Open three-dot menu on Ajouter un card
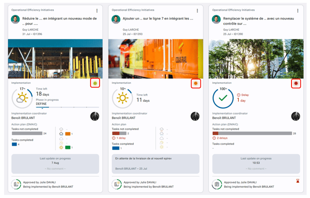 click(197, 11)
